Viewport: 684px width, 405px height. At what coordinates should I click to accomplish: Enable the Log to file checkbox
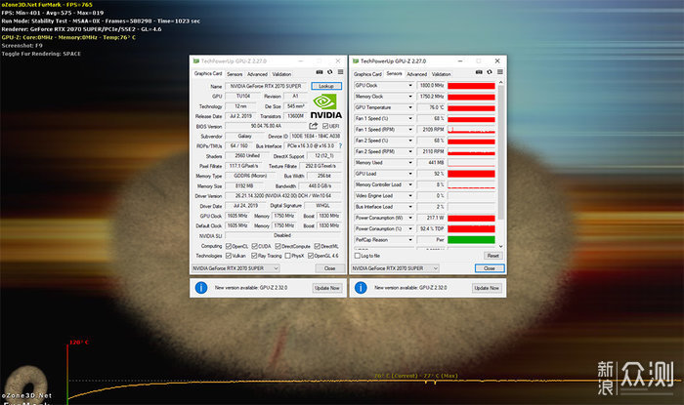pos(358,256)
